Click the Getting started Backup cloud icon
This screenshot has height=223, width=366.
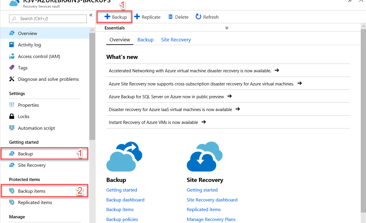(x=12, y=154)
